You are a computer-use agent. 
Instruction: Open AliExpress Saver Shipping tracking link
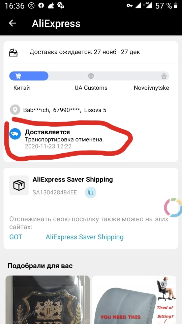(85, 237)
